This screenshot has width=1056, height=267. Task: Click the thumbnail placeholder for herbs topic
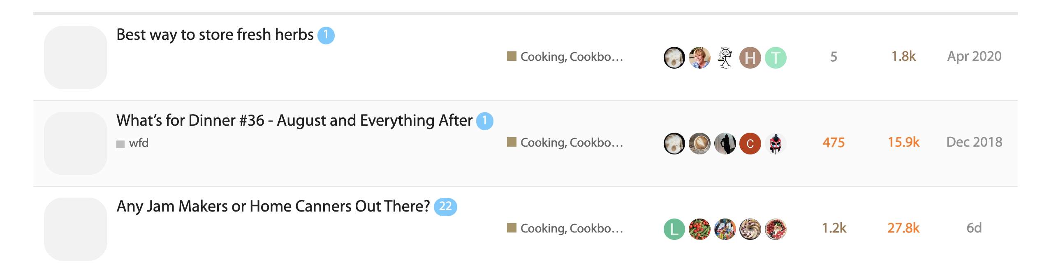tap(75, 58)
